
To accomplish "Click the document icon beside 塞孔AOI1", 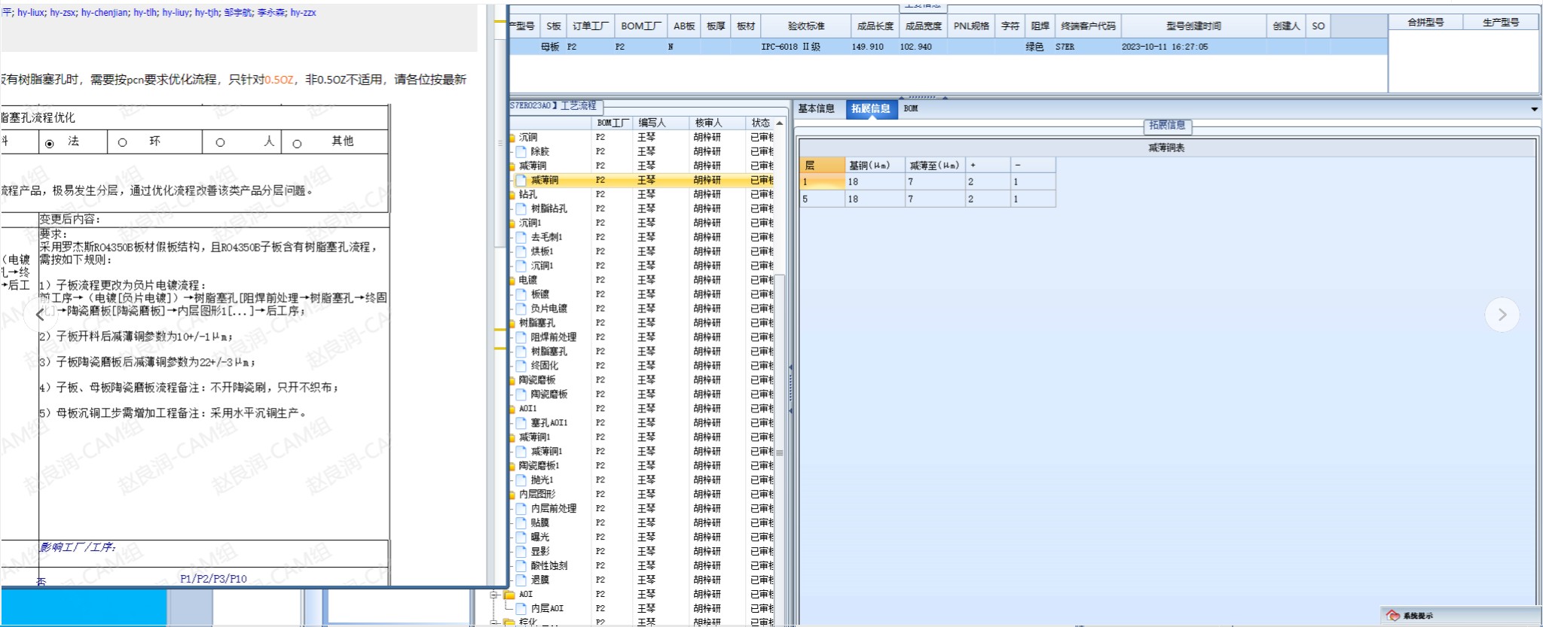I will (521, 423).
